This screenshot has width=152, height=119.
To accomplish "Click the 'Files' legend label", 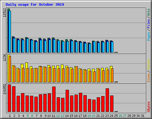I will click(149, 24).
